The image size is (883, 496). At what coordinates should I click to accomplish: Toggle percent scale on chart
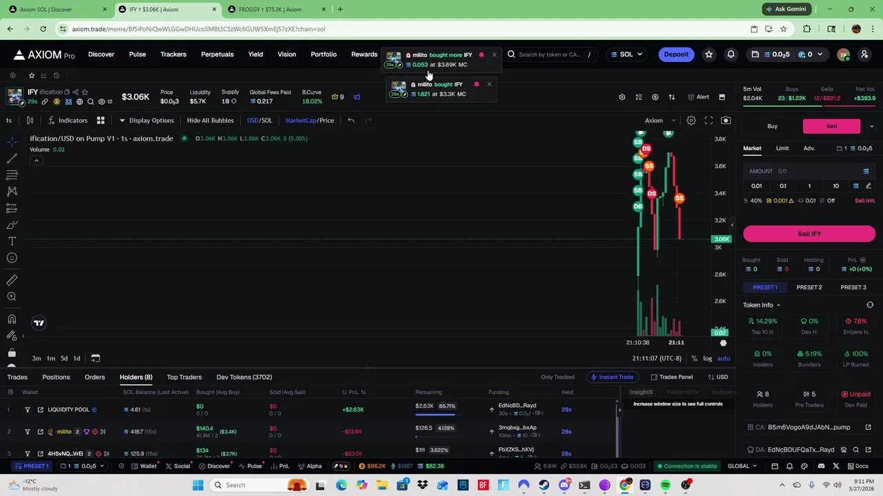pos(694,358)
